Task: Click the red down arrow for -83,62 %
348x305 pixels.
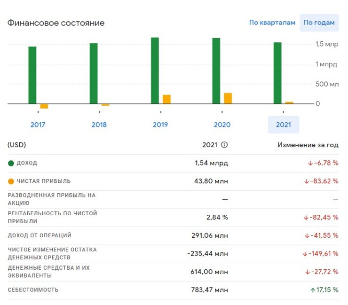Action: [x=307, y=181]
